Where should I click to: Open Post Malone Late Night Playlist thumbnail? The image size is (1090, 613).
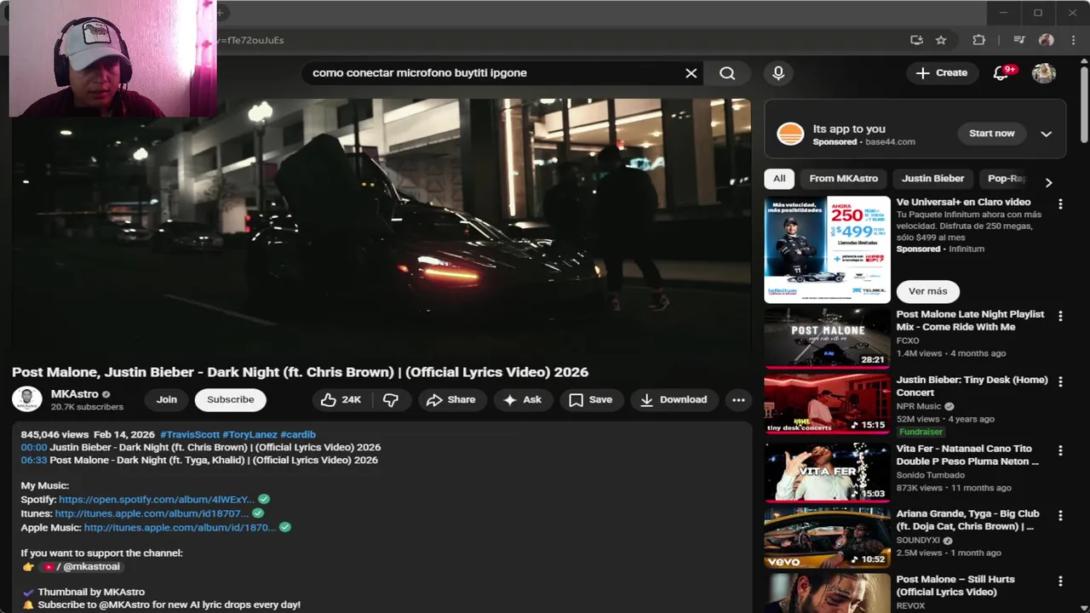tap(827, 338)
